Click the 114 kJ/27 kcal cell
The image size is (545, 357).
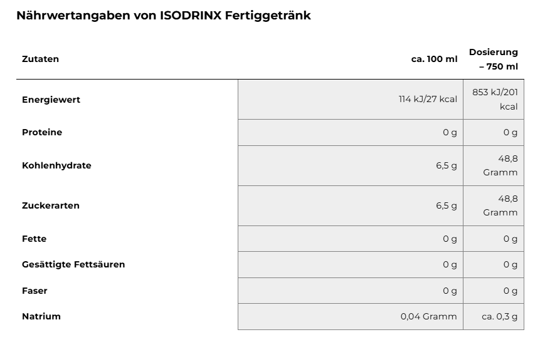pyautogui.click(x=428, y=99)
